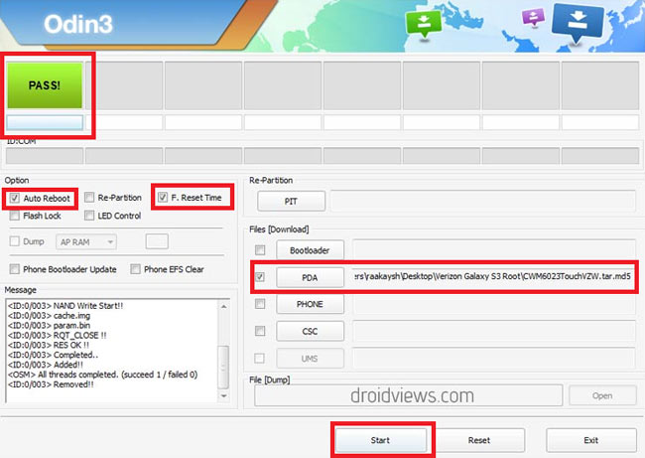Enable Phone Bootloader Update checkbox
Image resolution: width=645 pixels, height=458 pixels.
click(15, 269)
